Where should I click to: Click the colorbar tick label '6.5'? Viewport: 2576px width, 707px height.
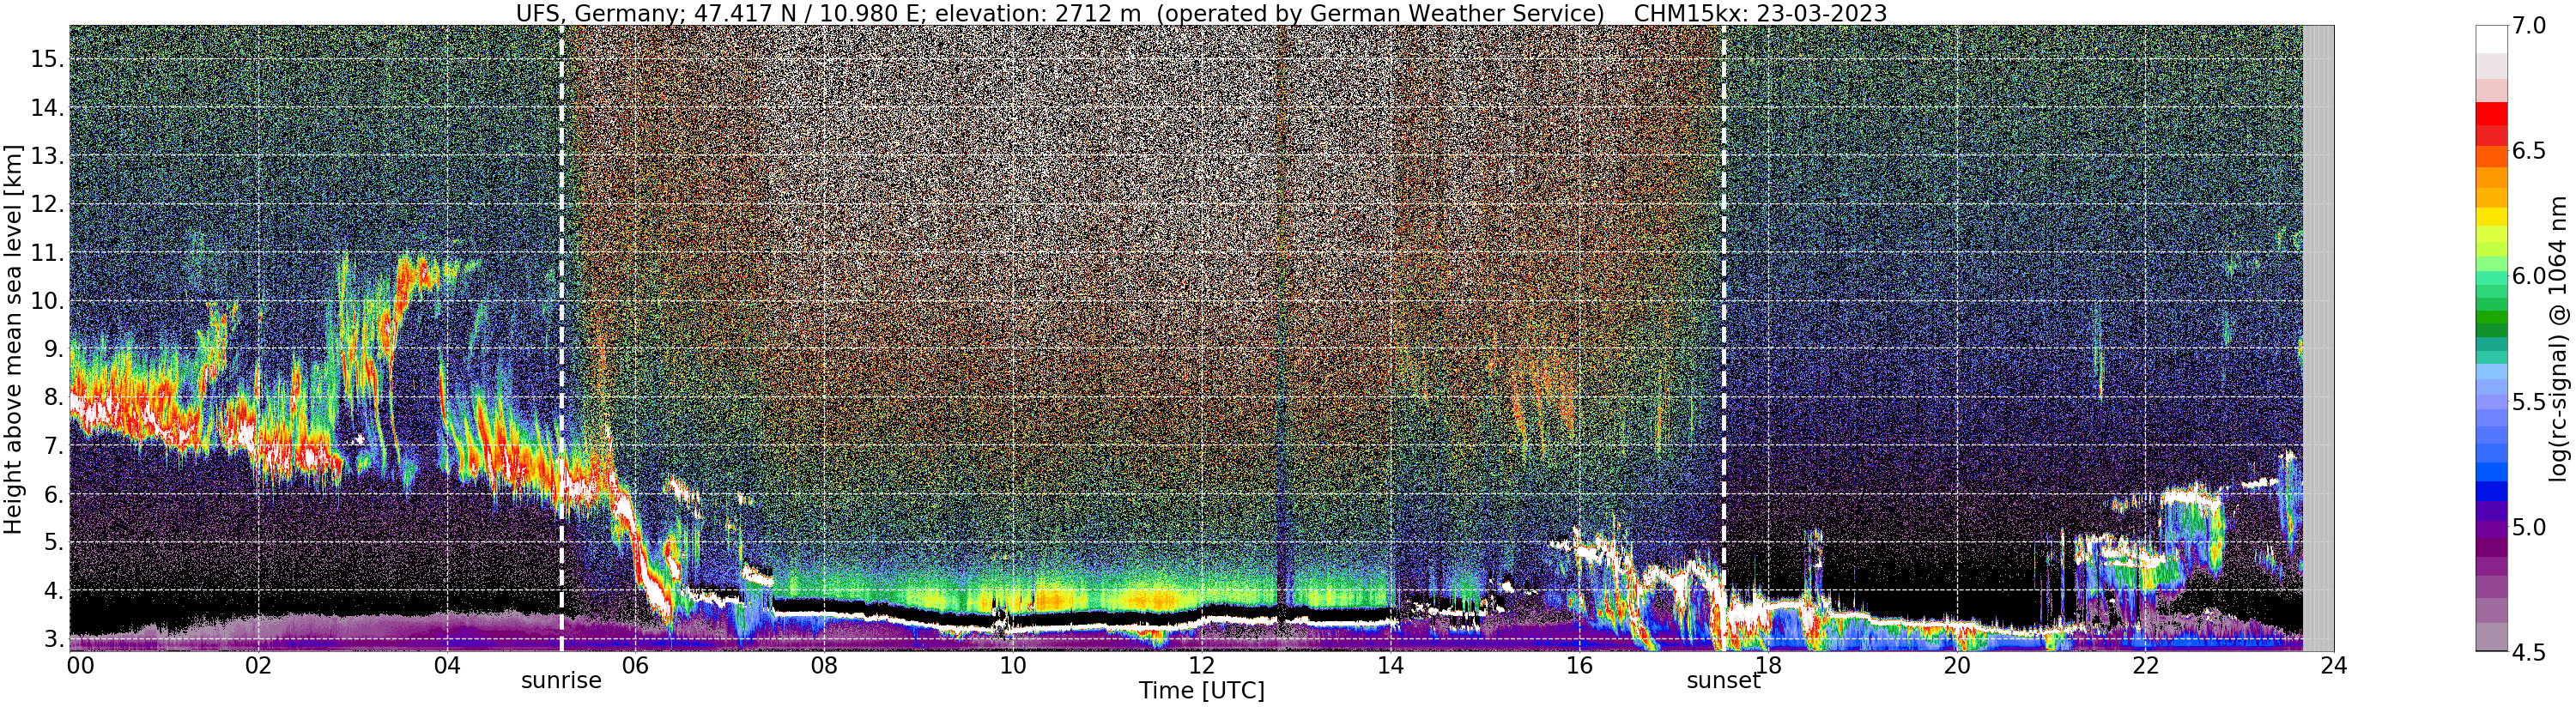click(x=2529, y=151)
